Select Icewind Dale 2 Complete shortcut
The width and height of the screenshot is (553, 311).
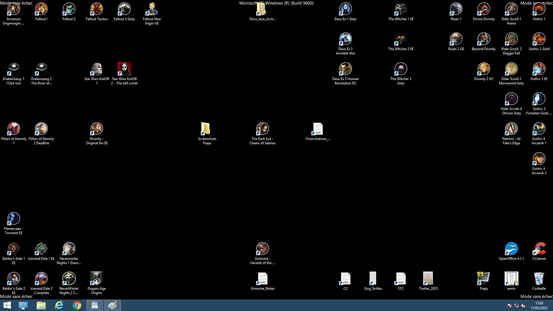click(x=42, y=278)
